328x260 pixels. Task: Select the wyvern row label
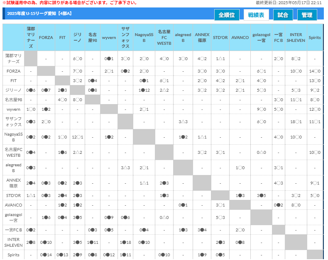(13, 109)
